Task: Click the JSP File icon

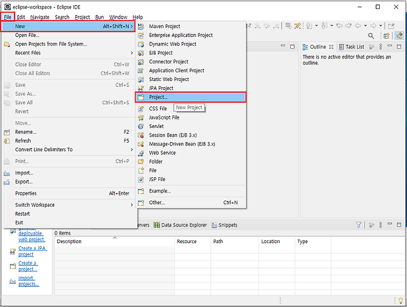Action: [x=141, y=179]
